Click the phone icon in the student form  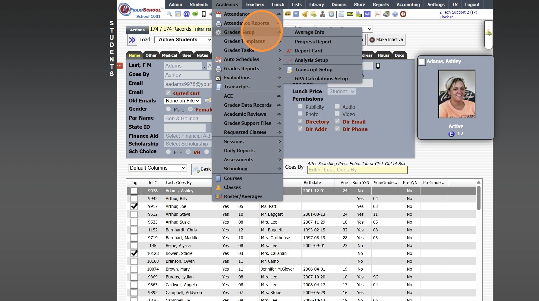pyautogui.click(x=378, y=66)
